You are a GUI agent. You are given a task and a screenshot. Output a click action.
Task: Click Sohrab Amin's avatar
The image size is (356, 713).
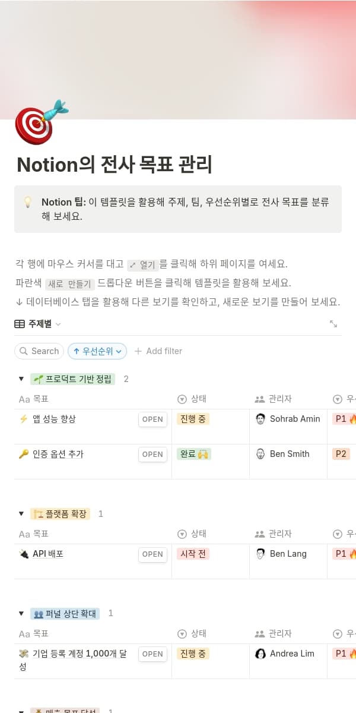260,419
